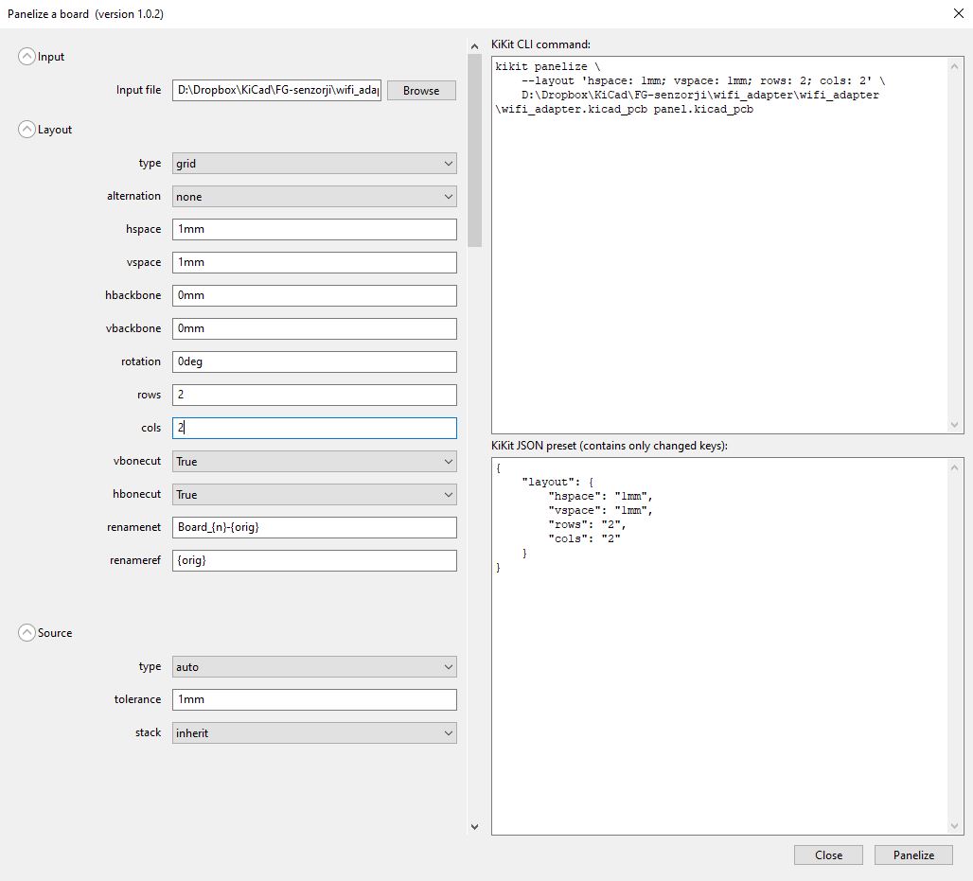Click the '"cols": "2"' JSON line
The width and height of the screenshot is (973, 881).
(584, 539)
